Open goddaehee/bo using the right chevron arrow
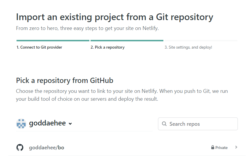249x156 pixels. (x=236, y=147)
